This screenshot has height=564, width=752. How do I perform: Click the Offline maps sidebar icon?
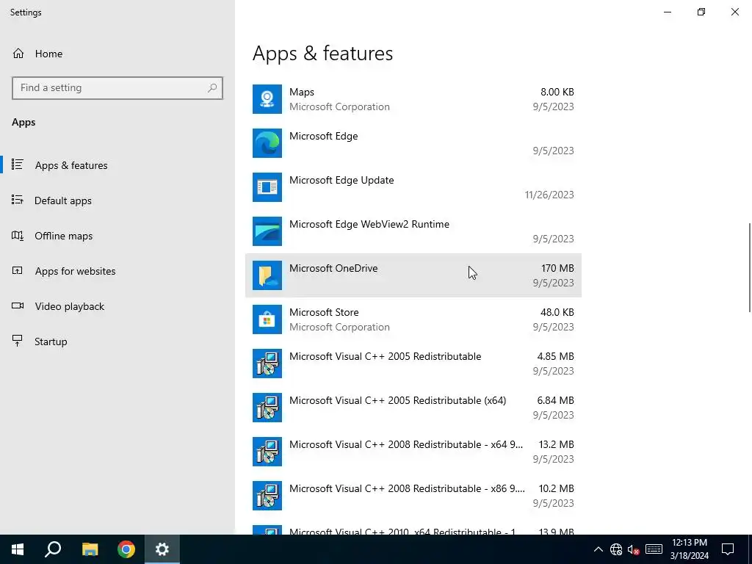18,236
